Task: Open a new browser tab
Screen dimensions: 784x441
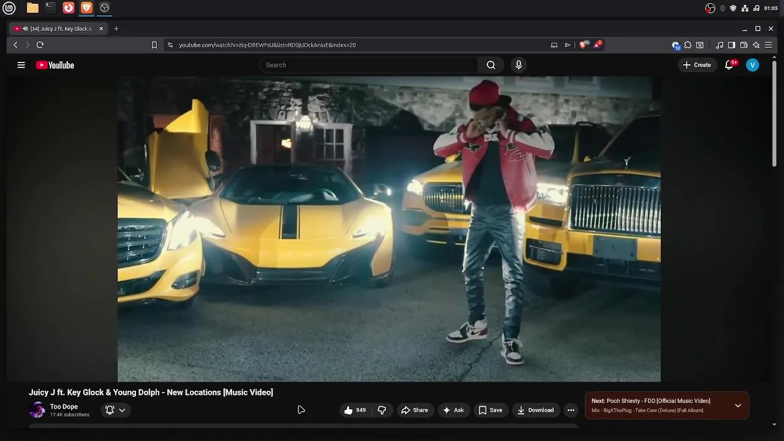Action: pyautogui.click(x=116, y=29)
